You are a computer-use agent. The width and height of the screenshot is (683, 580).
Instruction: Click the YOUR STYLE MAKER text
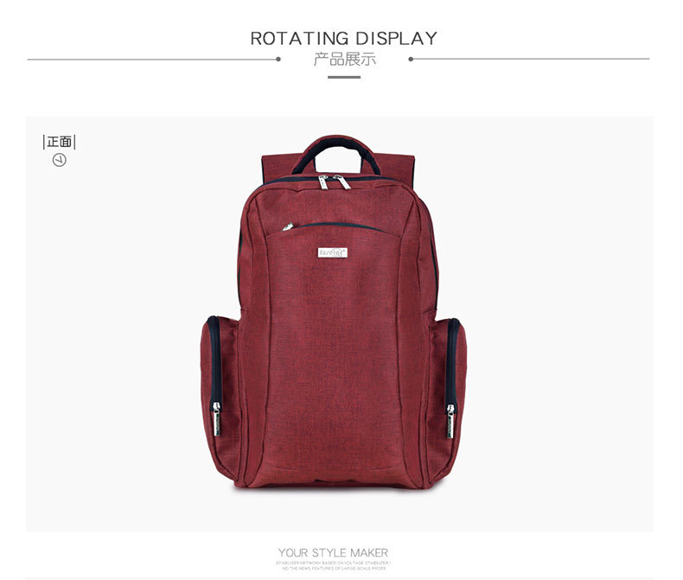click(333, 553)
